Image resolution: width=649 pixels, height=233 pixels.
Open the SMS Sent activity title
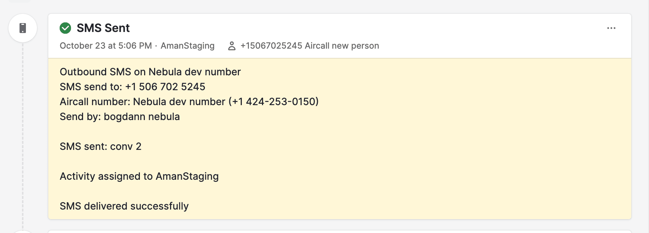[103, 28]
